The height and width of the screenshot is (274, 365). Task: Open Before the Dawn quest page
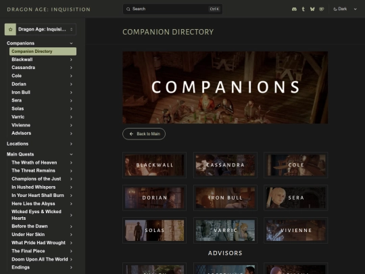coord(30,226)
